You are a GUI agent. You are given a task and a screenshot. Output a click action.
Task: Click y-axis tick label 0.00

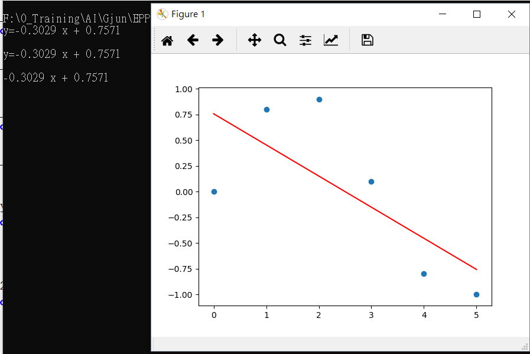tap(184, 192)
